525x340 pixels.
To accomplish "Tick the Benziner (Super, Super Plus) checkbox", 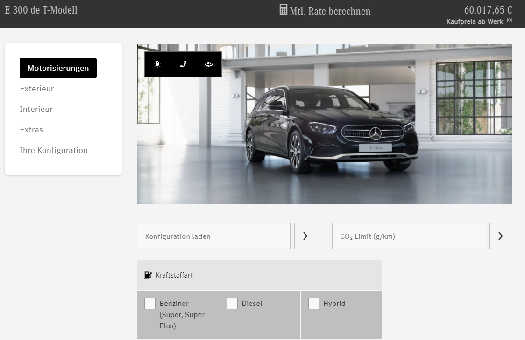I will pos(149,304).
